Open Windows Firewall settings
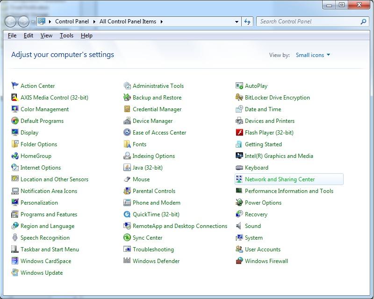The height and width of the screenshot is (299, 374). (x=267, y=261)
